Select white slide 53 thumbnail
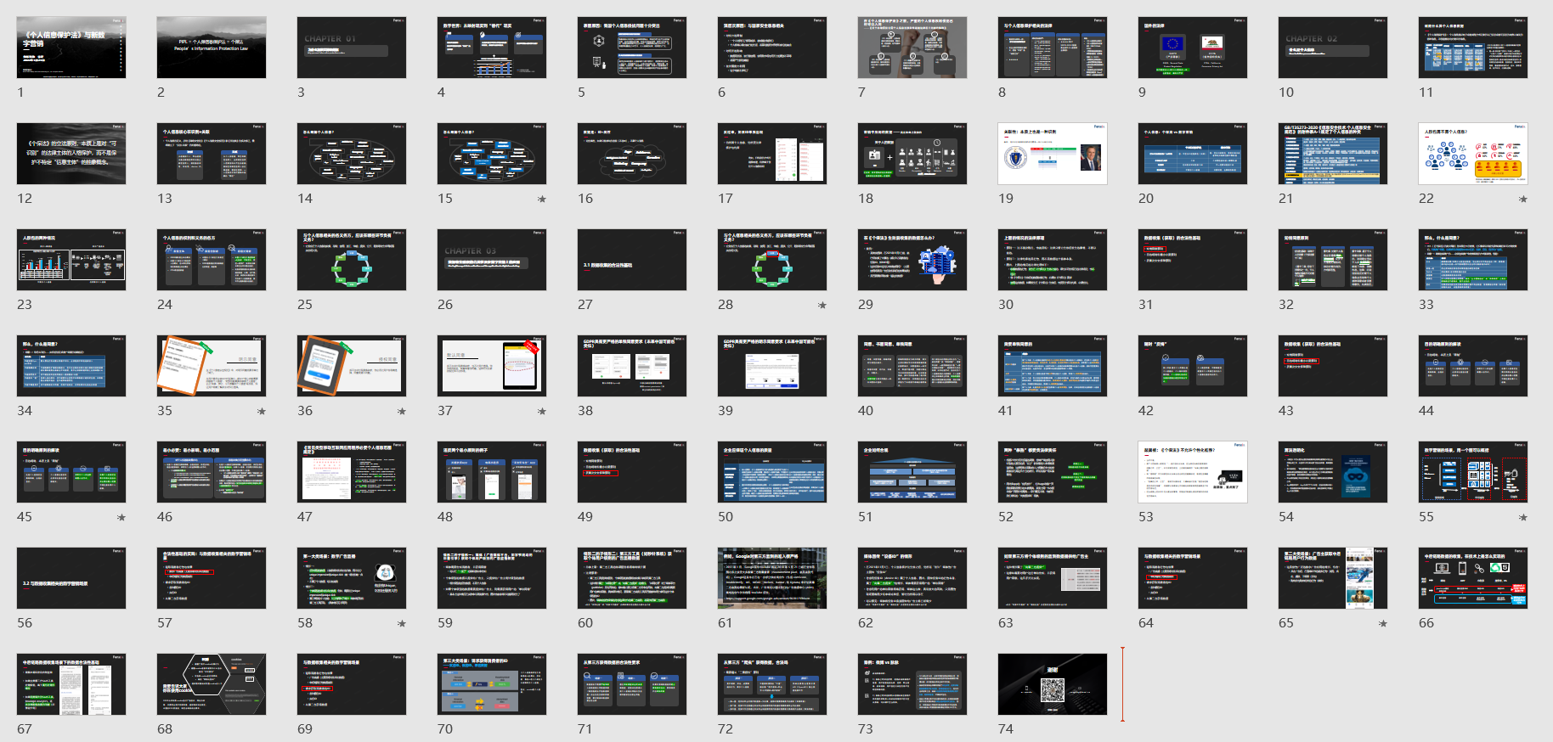 (1193, 472)
